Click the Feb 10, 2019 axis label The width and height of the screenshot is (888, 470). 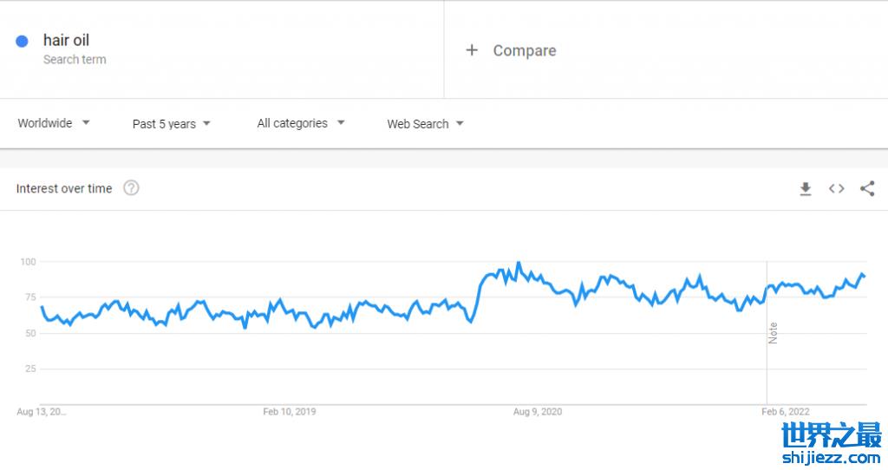(x=290, y=412)
